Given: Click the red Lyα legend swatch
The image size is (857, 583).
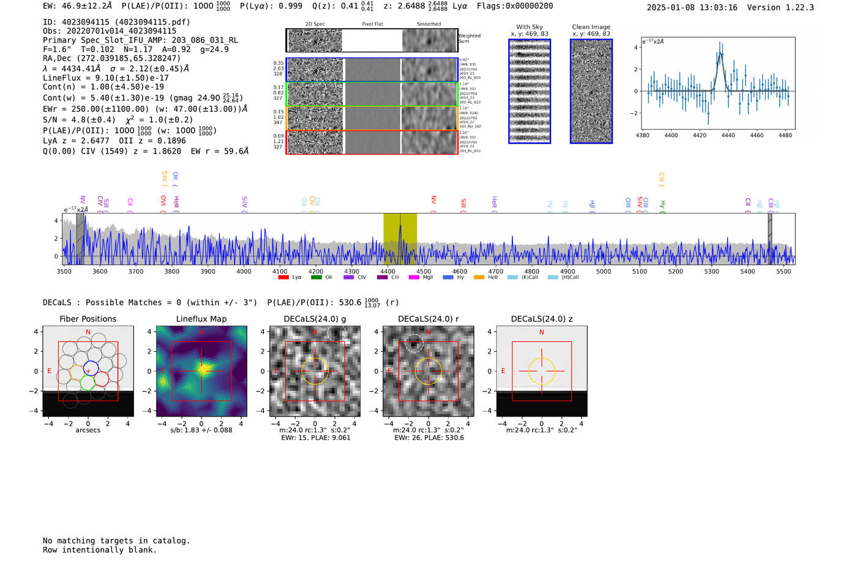Looking at the screenshot, I should (283, 277).
